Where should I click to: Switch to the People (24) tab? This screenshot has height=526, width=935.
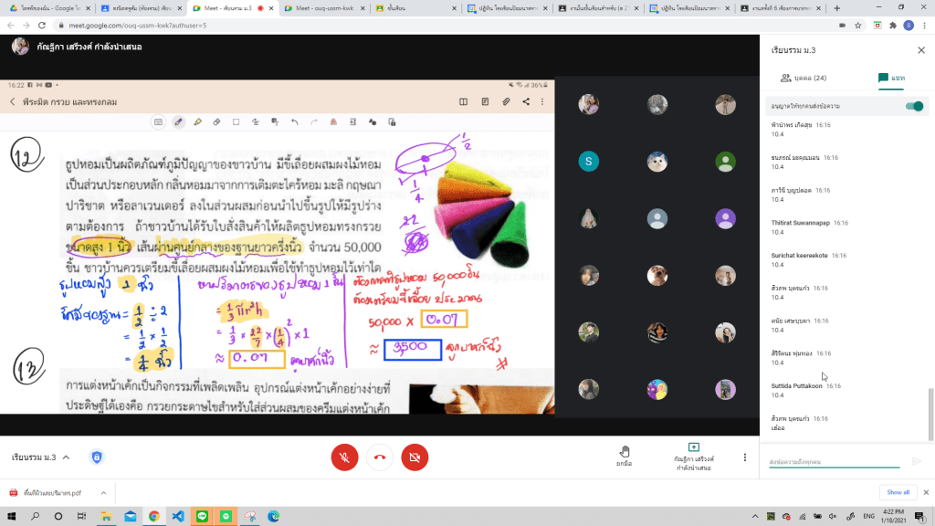tap(804, 79)
